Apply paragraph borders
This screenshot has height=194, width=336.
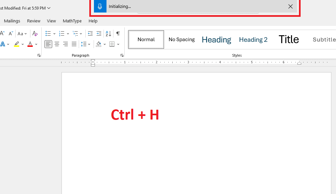[112, 44]
